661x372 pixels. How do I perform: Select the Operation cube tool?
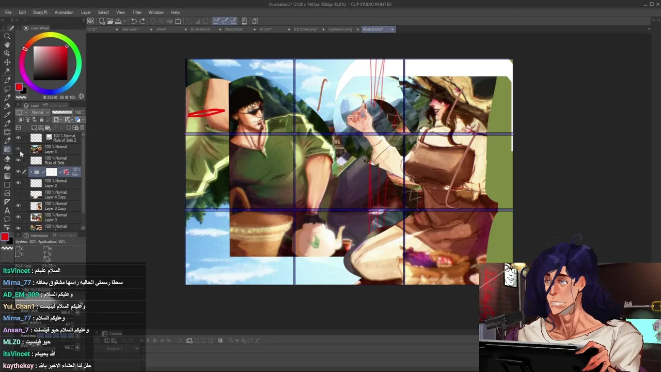click(7, 54)
